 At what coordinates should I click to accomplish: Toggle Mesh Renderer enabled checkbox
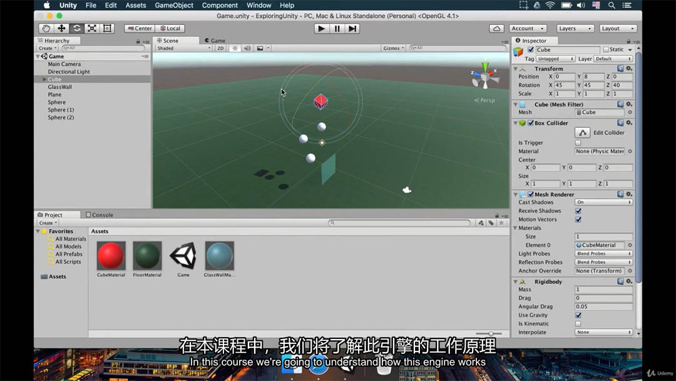[x=531, y=195]
